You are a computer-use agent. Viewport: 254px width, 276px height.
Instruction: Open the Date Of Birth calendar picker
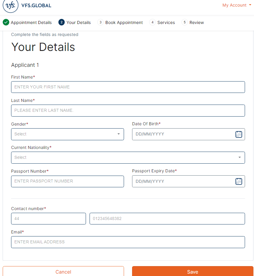pos(238,134)
